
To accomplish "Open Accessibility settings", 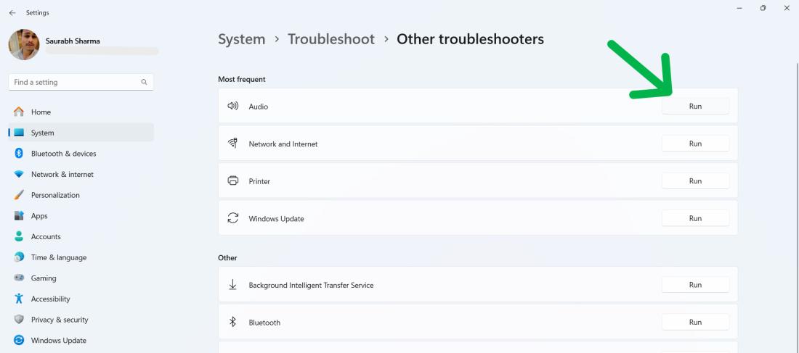I will point(81,299).
